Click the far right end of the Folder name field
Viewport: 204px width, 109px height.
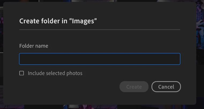click(177, 59)
